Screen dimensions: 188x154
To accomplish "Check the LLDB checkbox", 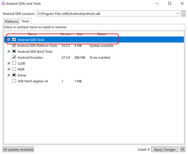I will pos(14,63).
